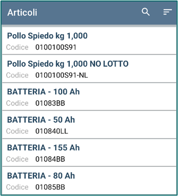The image size is (178, 196).
Task: Open the BATTERIA - 50 Ah entry
Action: [89, 125]
